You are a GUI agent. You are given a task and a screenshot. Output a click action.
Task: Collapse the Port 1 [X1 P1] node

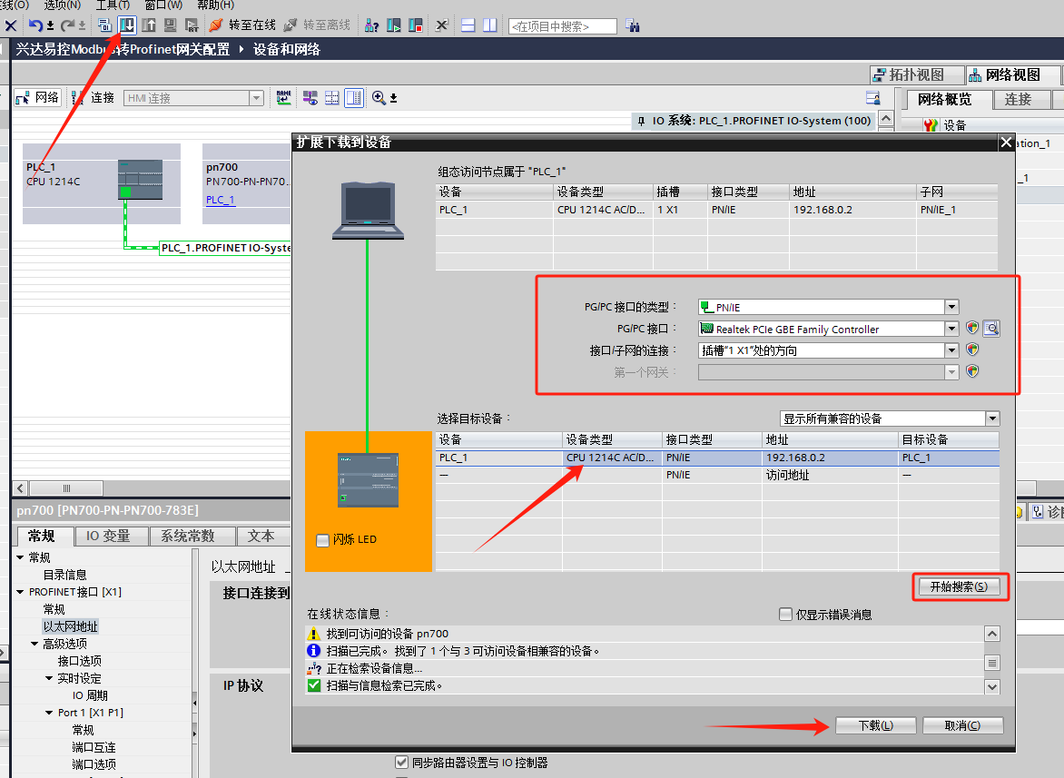click(49, 713)
